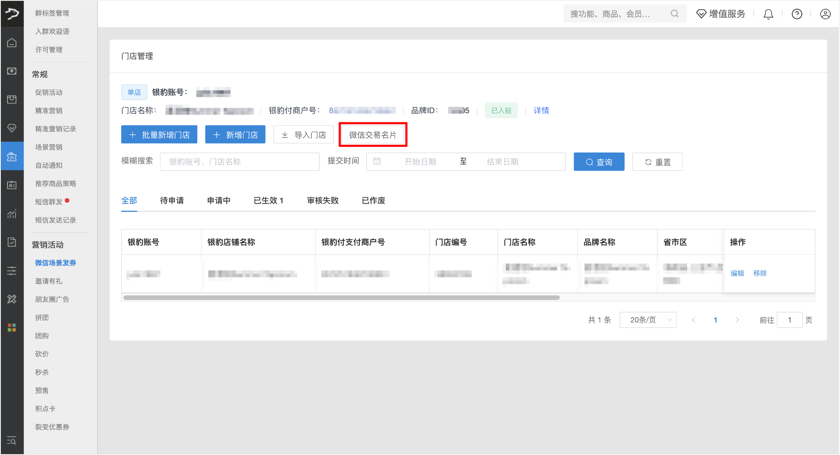Focus the 模糊搜索 input field

(x=239, y=162)
